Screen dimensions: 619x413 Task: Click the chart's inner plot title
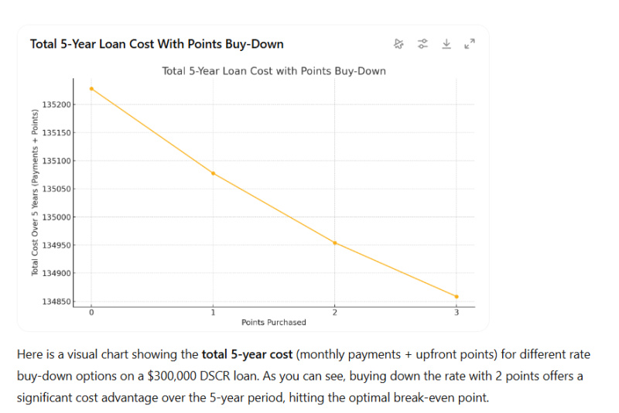pos(273,71)
